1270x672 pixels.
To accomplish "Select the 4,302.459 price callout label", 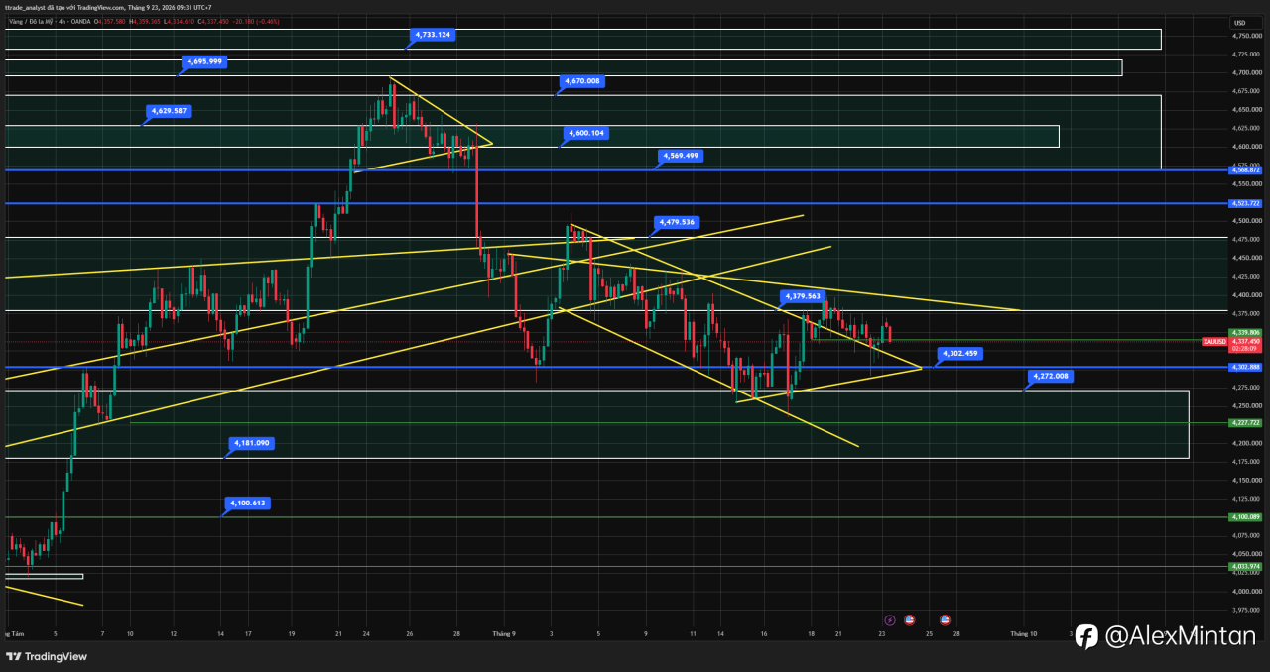I will click(x=959, y=353).
